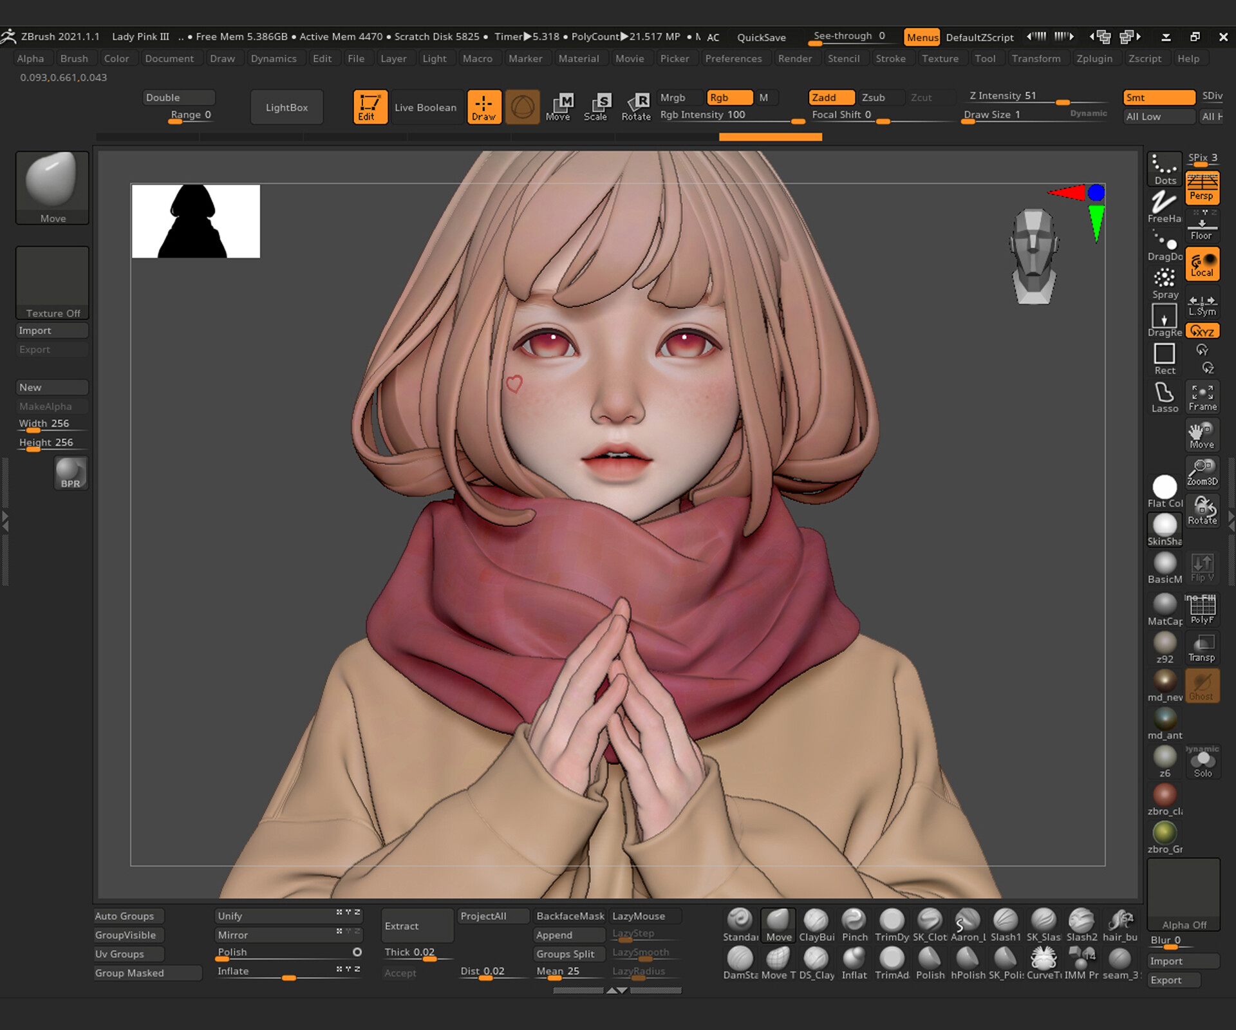Viewport: 1236px width, 1030px height.
Task: Click the Extract button
Action: pos(417,926)
